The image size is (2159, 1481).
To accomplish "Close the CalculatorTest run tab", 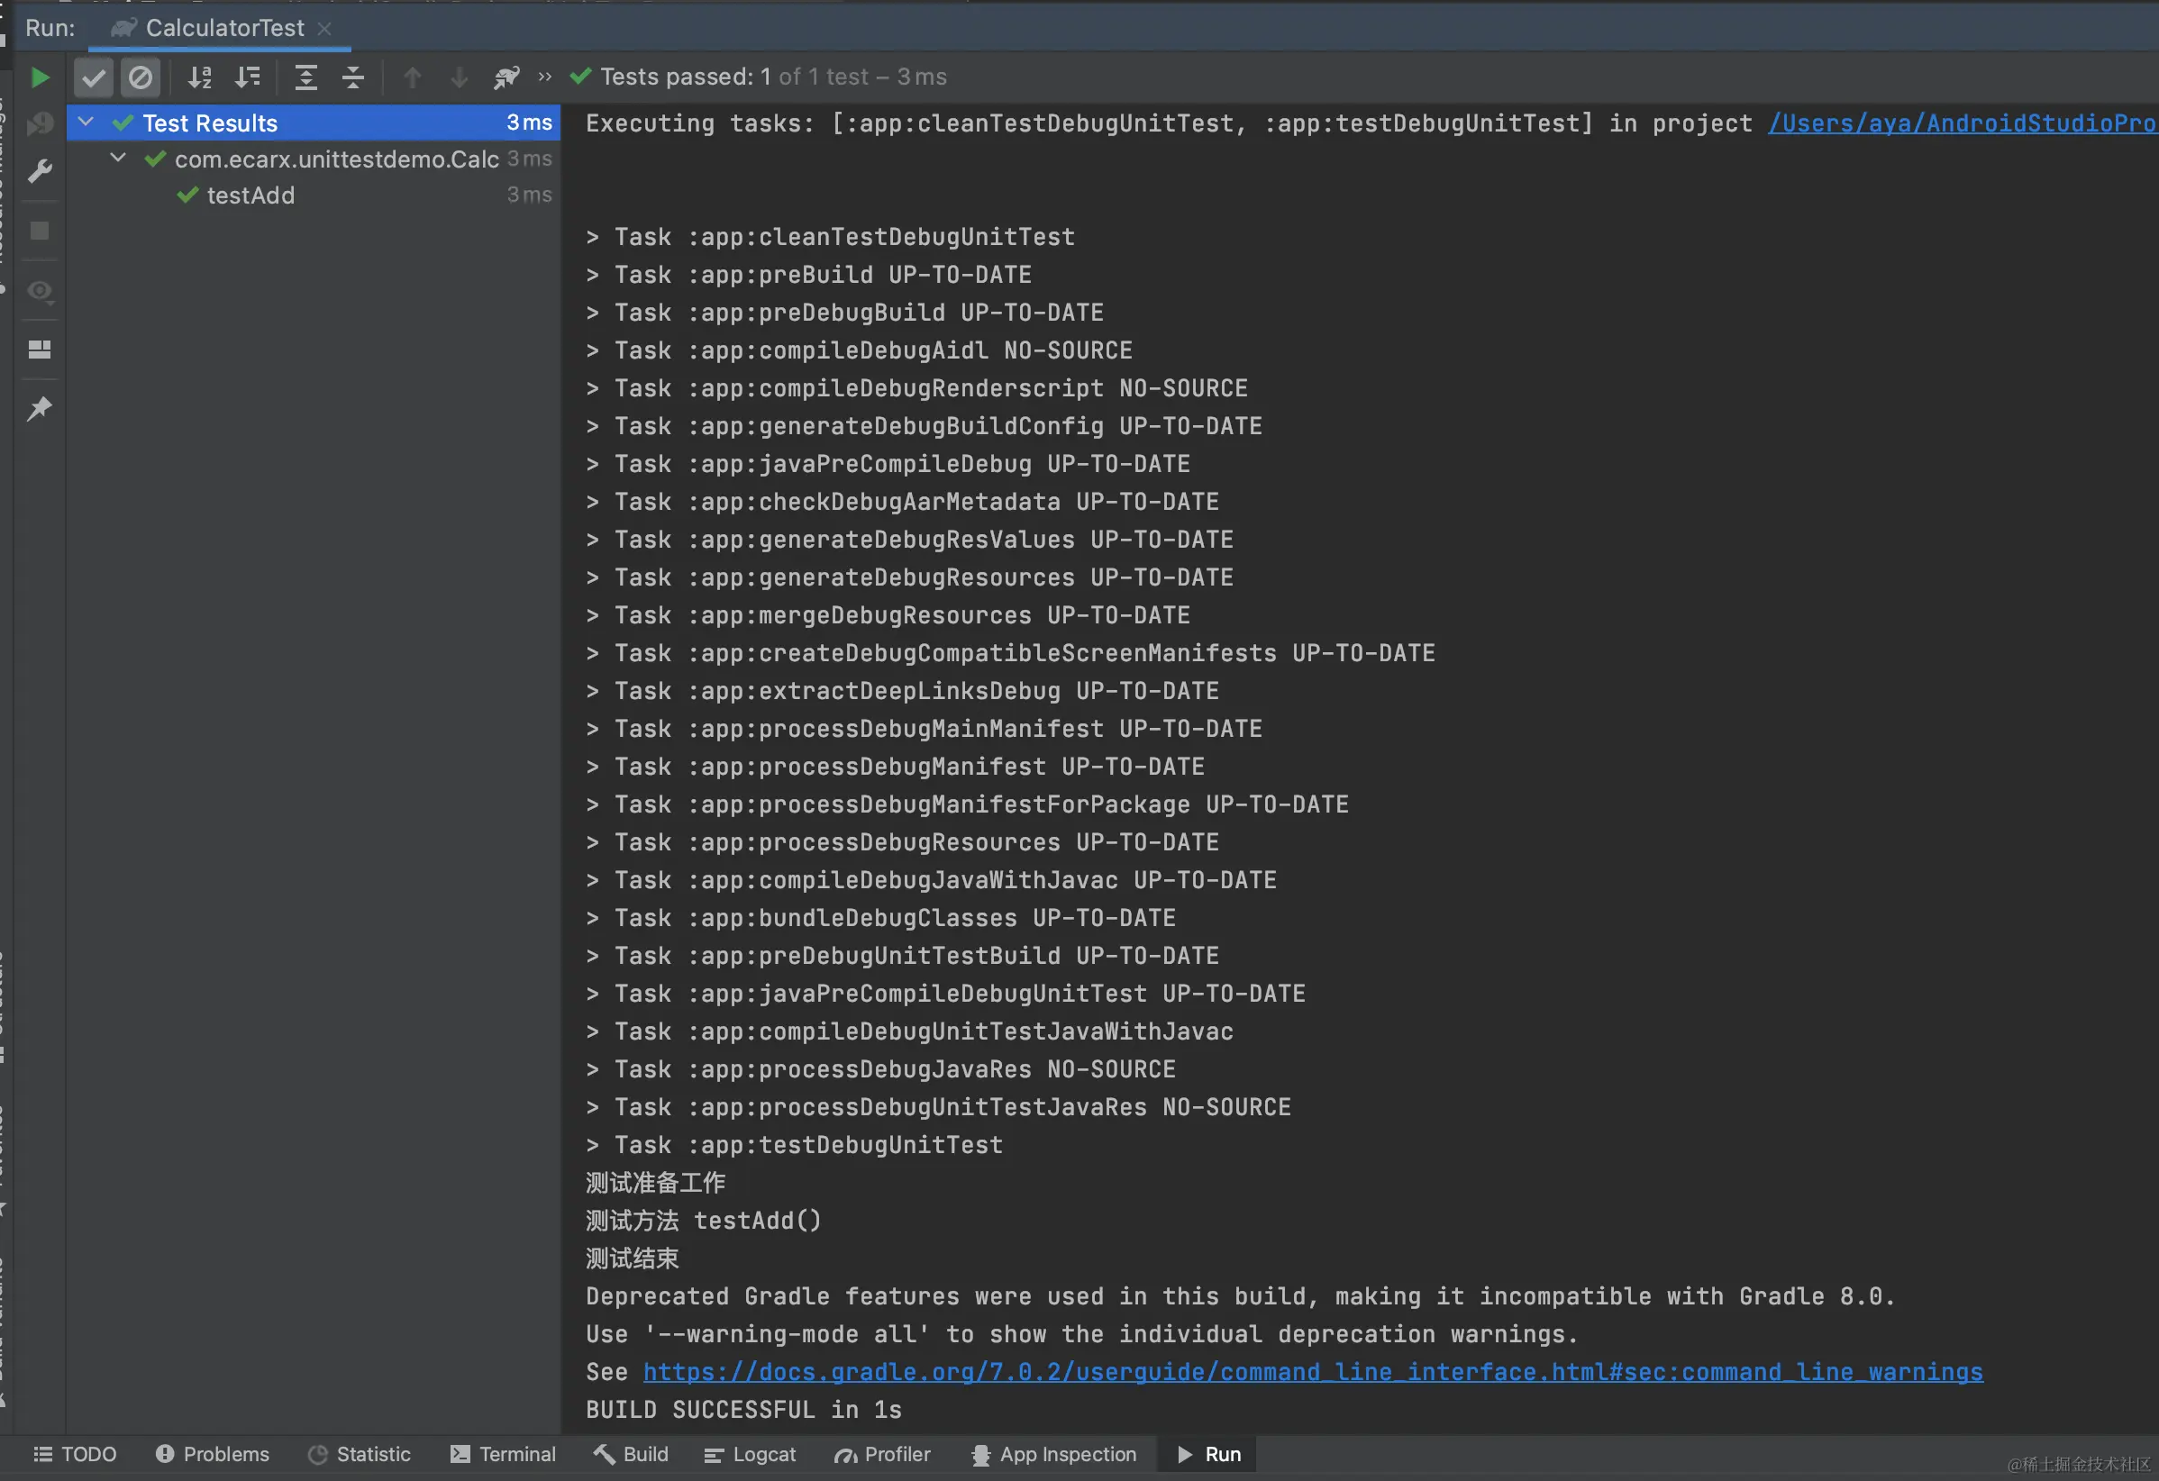I will tap(324, 29).
